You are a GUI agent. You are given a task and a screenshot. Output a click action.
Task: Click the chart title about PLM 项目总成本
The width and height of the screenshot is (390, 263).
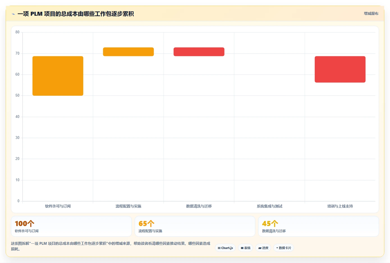pos(75,14)
